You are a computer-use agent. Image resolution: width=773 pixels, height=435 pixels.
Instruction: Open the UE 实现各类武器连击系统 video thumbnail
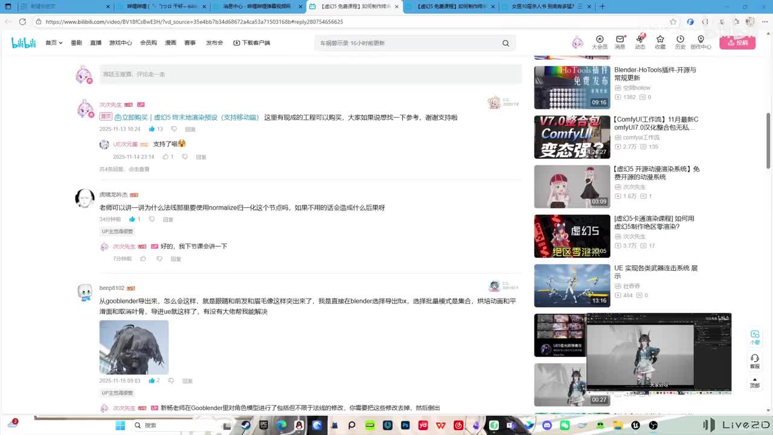572,285
